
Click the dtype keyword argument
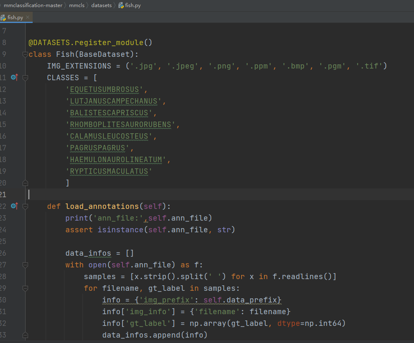pyautogui.click(x=288, y=323)
